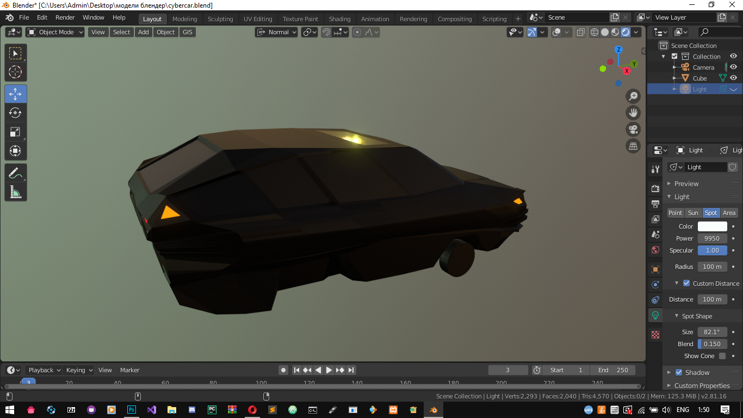Set light type to Area
Viewport: 743px width, 418px height.
click(x=729, y=213)
